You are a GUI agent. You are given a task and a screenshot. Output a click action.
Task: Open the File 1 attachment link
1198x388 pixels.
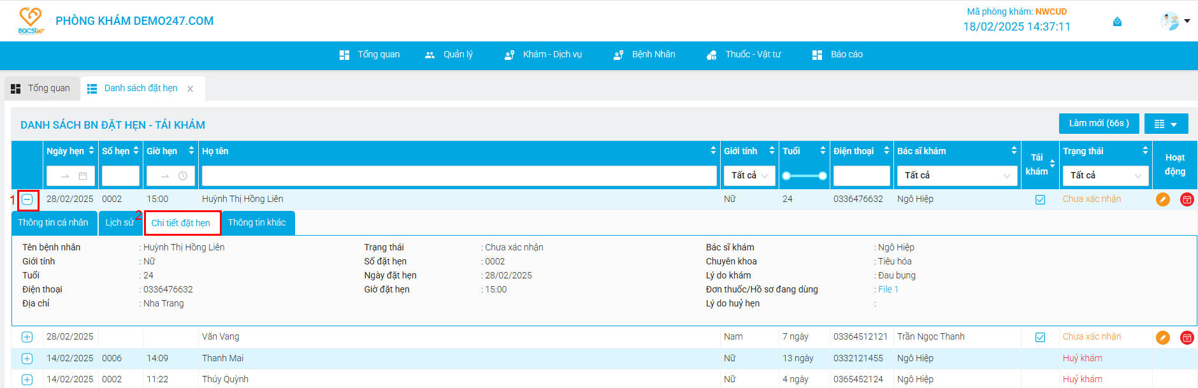(888, 290)
